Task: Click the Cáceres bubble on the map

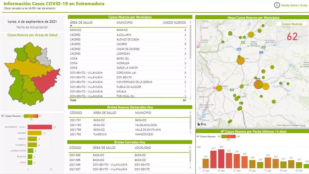Action: (240, 61)
